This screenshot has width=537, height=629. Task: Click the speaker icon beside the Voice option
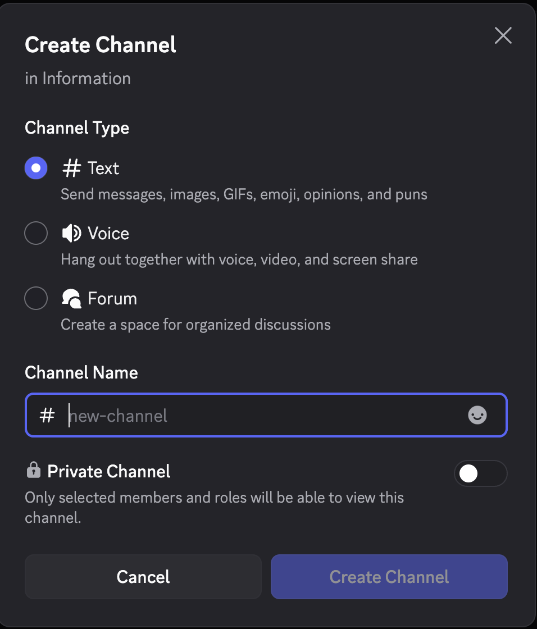pos(71,233)
